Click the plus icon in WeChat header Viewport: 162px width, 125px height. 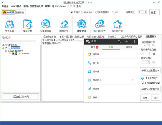pos(127,41)
